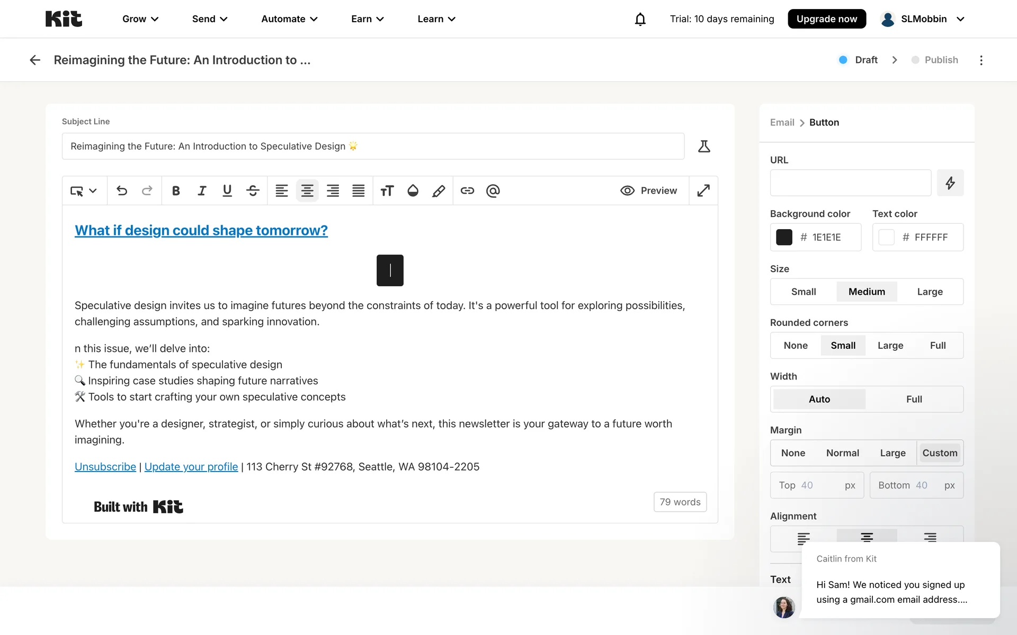Screen dimensions: 1017x635
Task: Expand the editor to fullscreen
Action: 703,190
